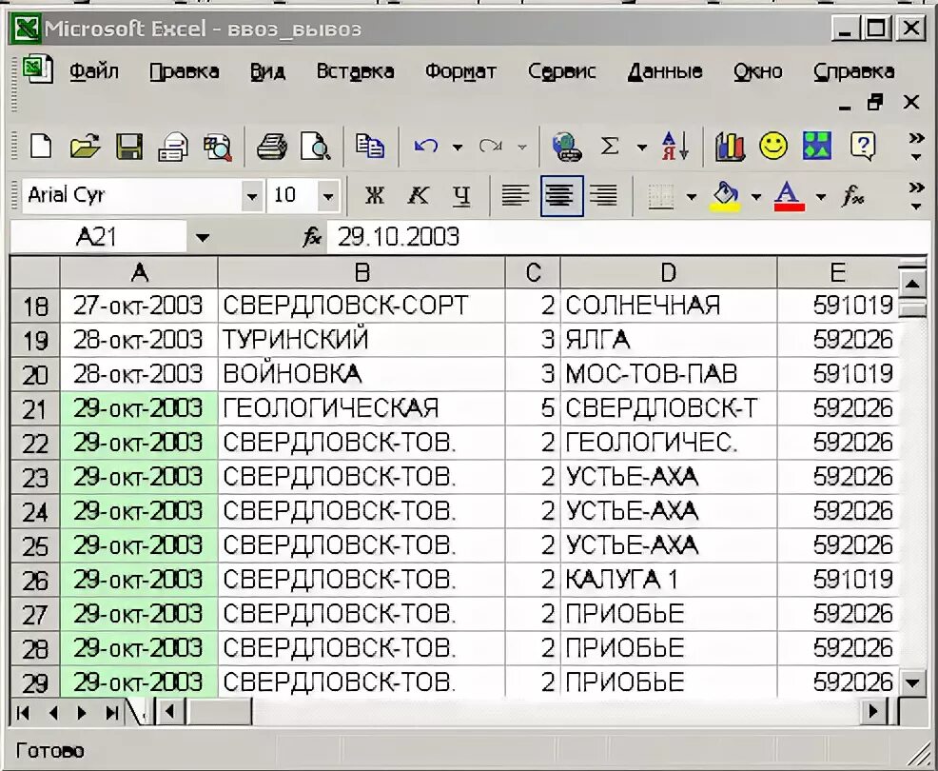This screenshot has width=938, height=771.
Task: Toggle underline formatting (Ч)
Action: [461, 196]
